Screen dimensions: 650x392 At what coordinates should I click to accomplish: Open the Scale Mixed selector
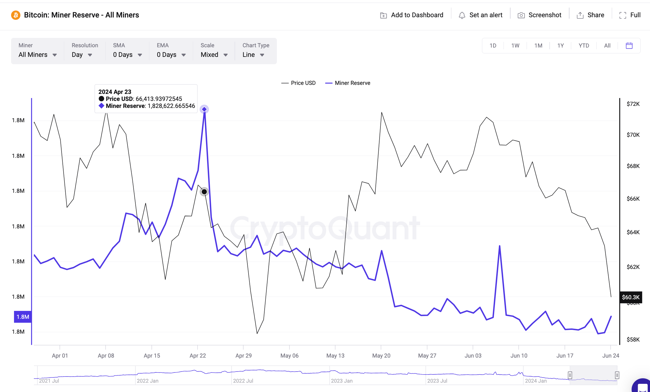pyautogui.click(x=214, y=55)
